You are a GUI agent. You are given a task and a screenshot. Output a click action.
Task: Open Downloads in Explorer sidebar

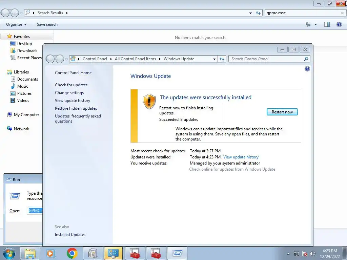coord(27,51)
